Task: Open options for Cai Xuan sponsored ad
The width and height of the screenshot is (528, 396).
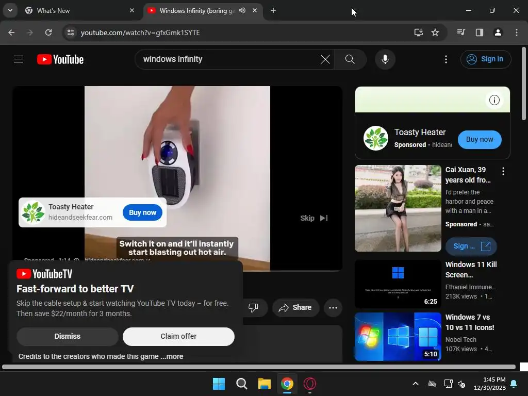Action: click(x=503, y=171)
